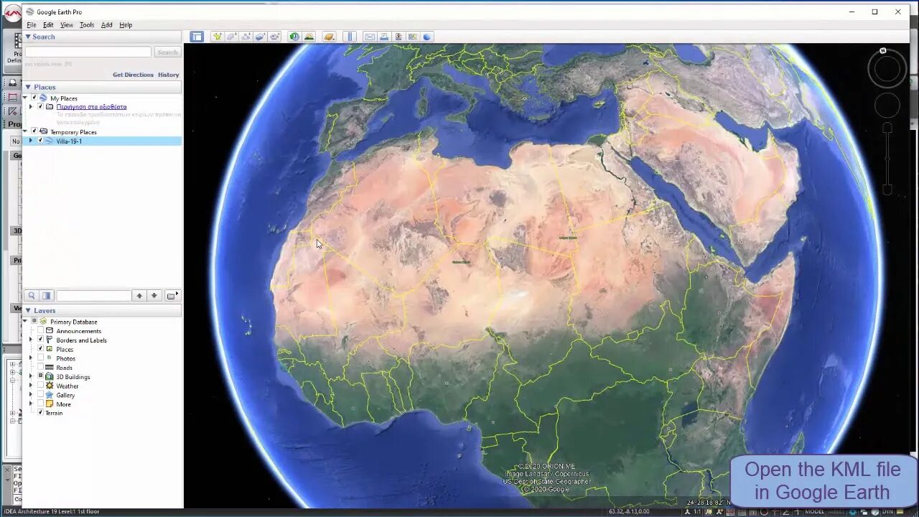
Task: Toggle the sunlight across landscape icon
Action: pos(309,37)
